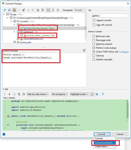Enable the Rearrange code checkbox
Viewport: 131px width, 150px height.
[94, 40]
